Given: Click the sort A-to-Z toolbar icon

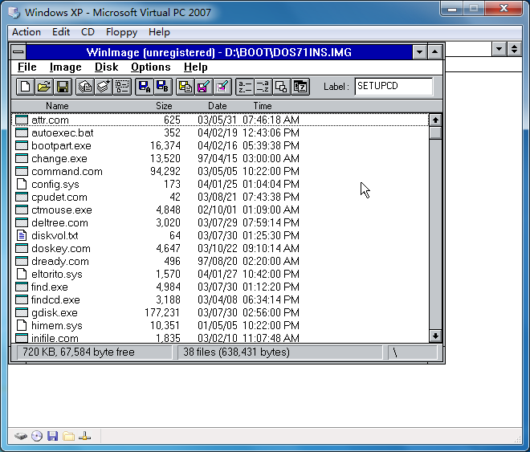Looking at the screenshot, I should [244, 87].
